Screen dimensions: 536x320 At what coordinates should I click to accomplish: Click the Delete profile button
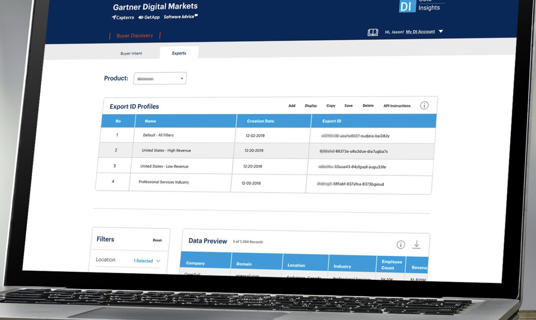pyautogui.click(x=368, y=106)
